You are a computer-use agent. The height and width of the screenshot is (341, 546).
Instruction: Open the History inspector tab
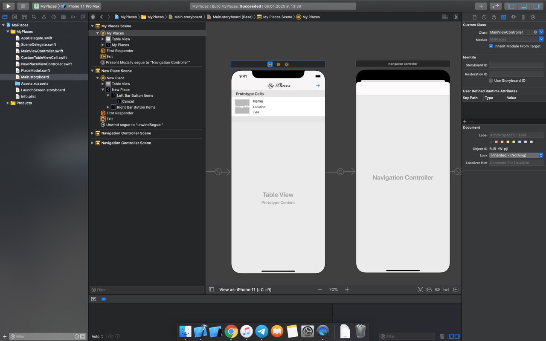click(484, 17)
